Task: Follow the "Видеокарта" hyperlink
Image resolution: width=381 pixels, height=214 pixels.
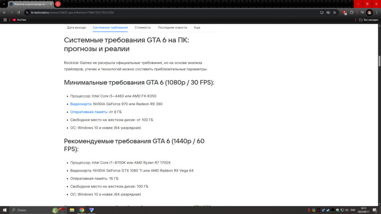Action: point(81,104)
